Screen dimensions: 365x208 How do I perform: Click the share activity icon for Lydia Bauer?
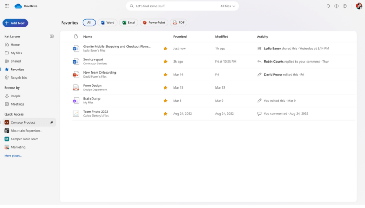pyautogui.click(x=259, y=48)
